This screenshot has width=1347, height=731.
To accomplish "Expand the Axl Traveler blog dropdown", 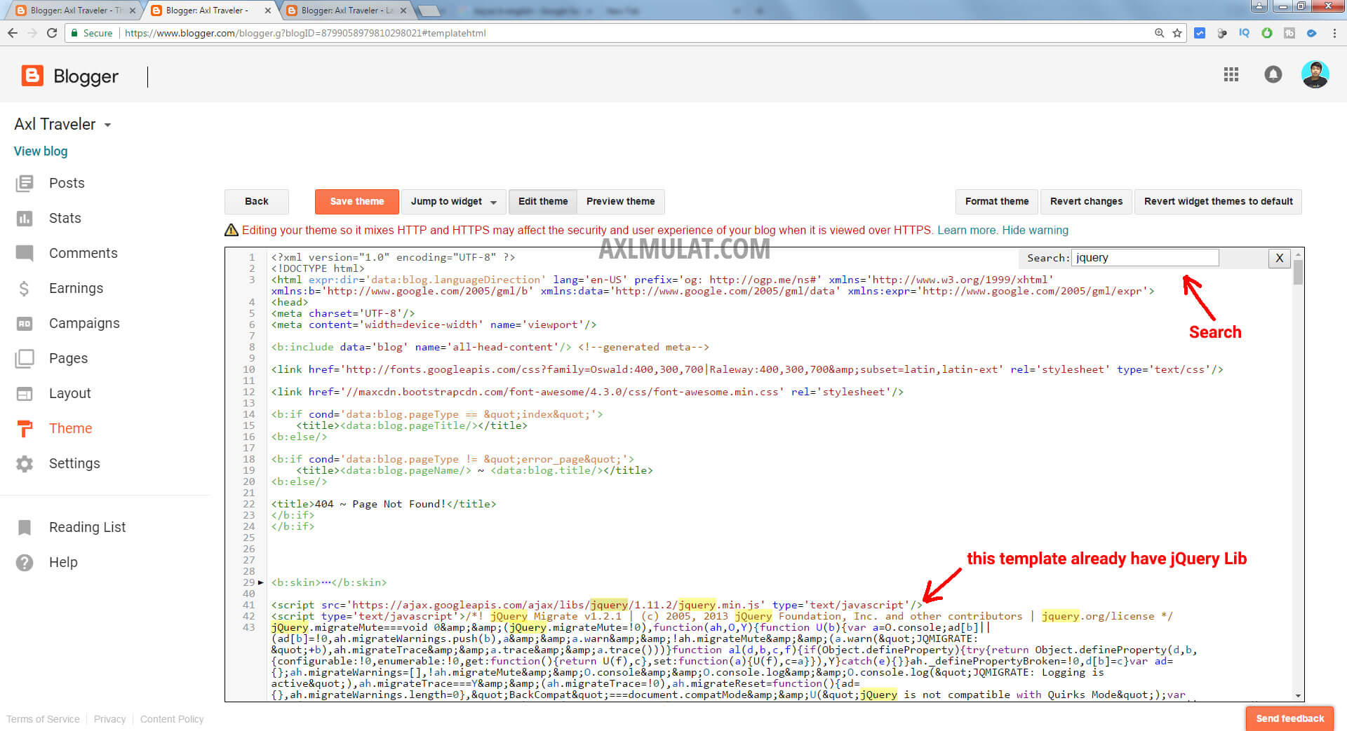I will pyautogui.click(x=108, y=125).
